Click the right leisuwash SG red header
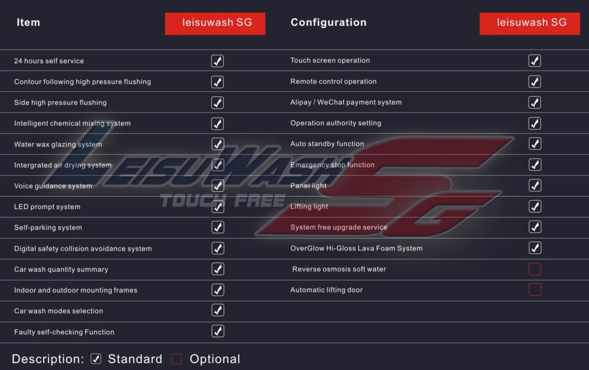The width and height of the screenshot is (589, 370). (530, 24)
